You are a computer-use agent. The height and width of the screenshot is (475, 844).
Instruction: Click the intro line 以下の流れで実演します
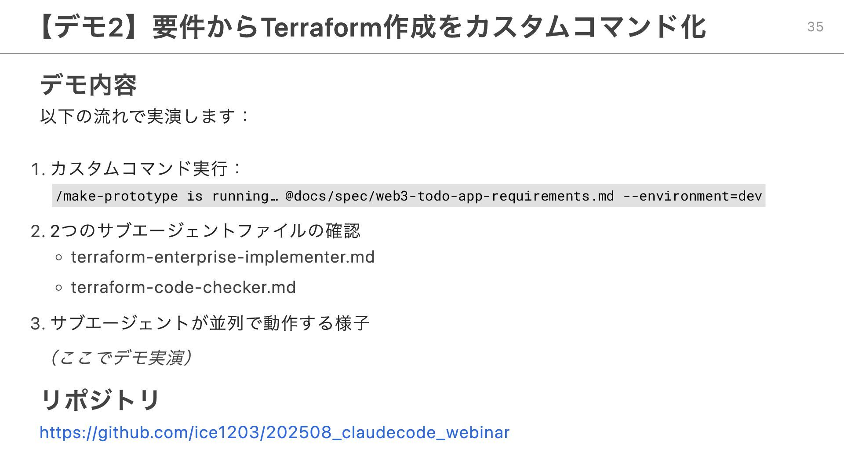coord(145,116)
